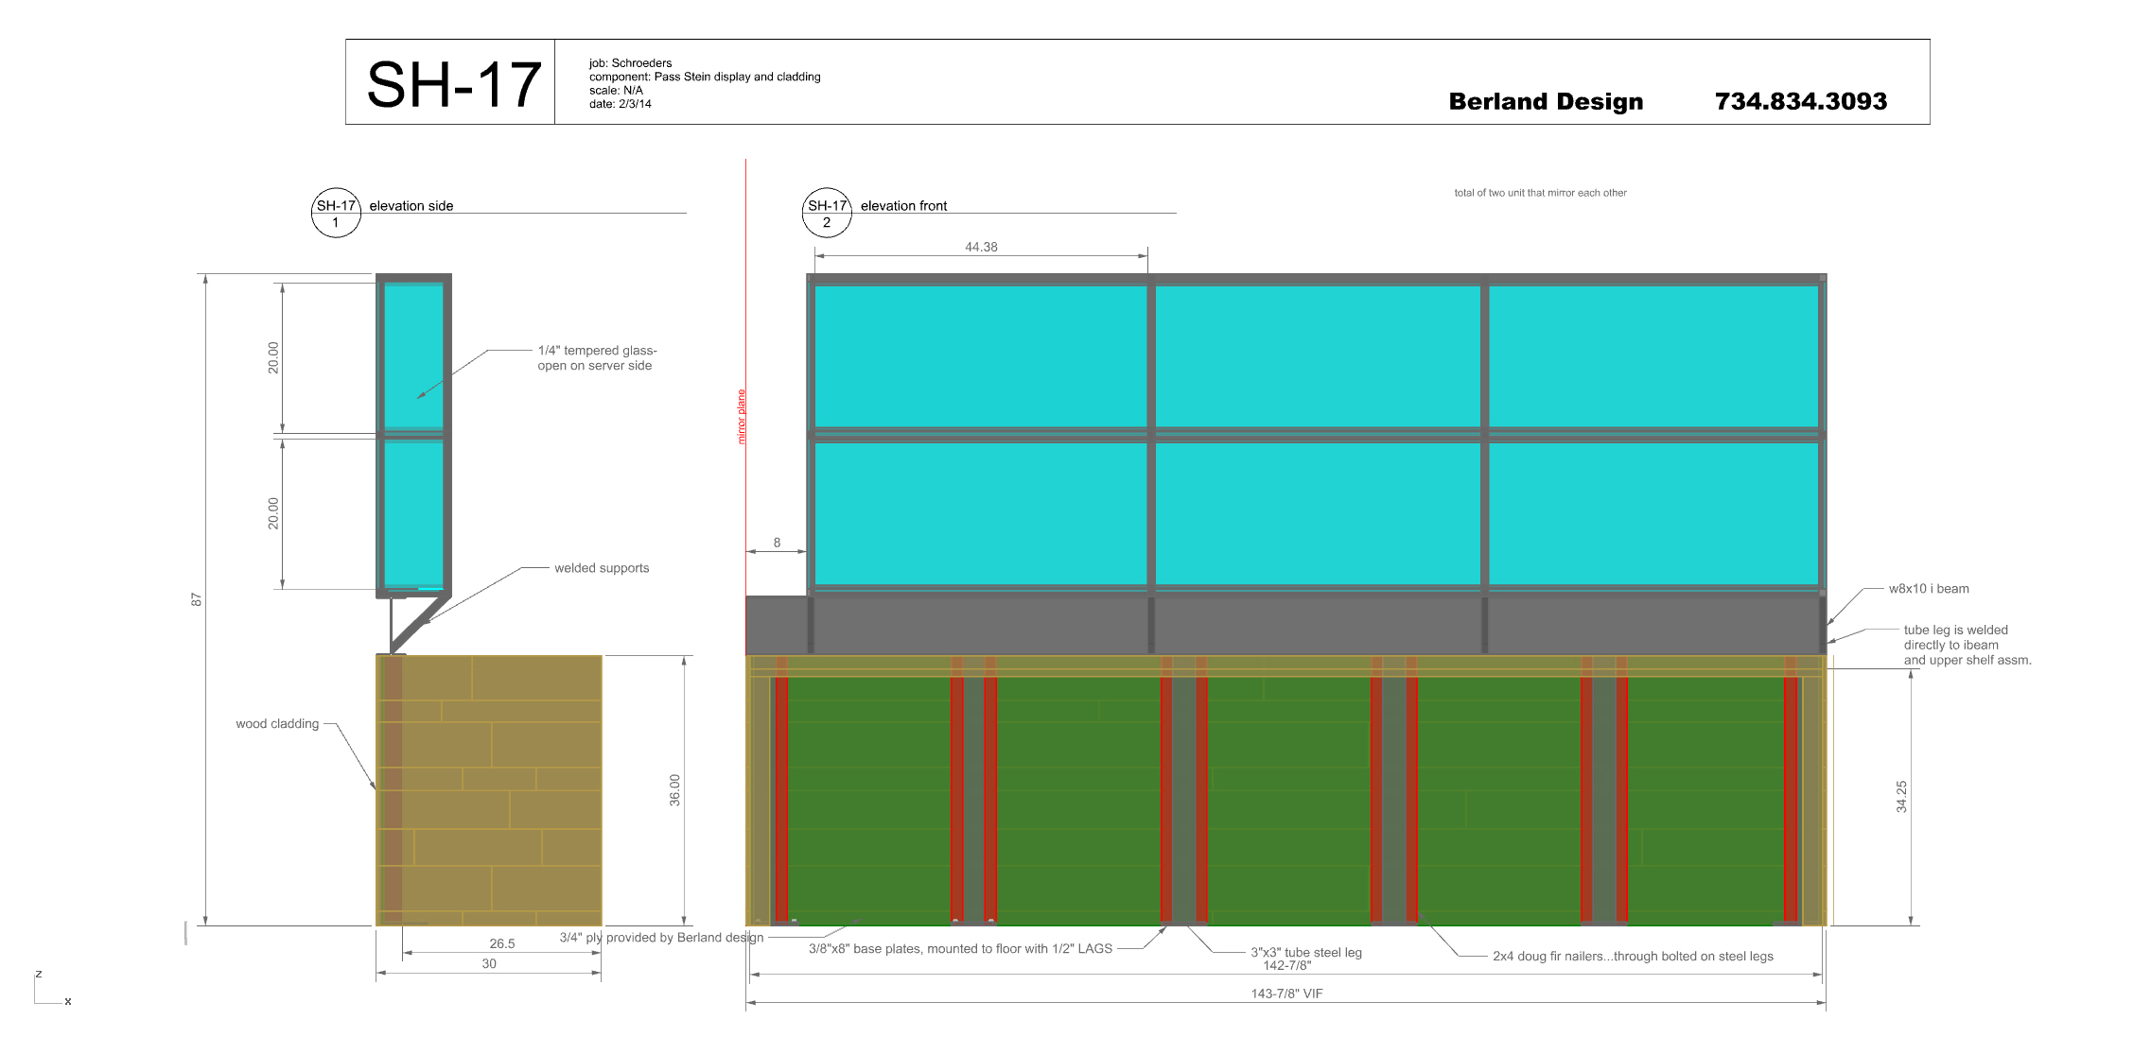Click the red 'mirror plane' label

tap(742, 417)
